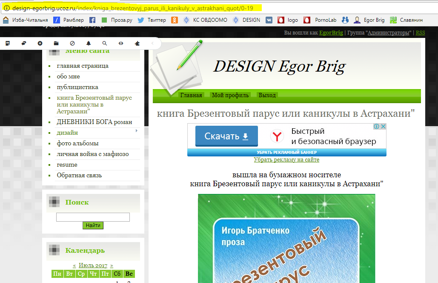438x283 pixels.
Task: Go to главная страница in site menu
Action: pyautogui.click(x=83, y=66)
